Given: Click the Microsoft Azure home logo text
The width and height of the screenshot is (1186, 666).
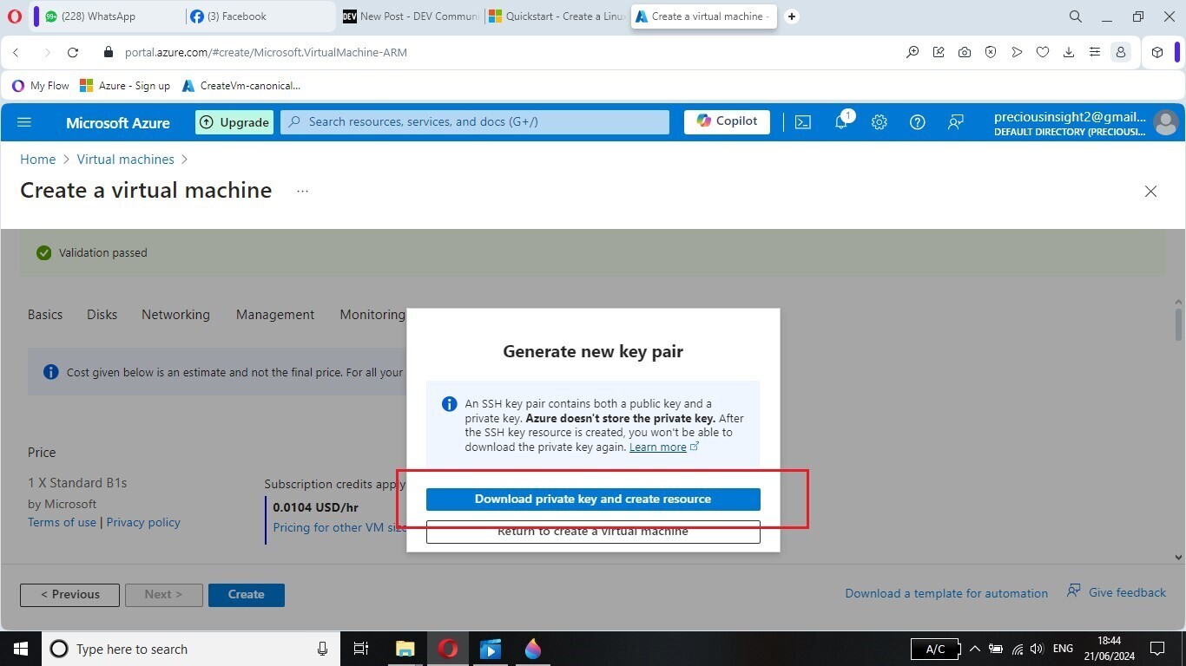Looking at the screenshot, I should point(118,123).
